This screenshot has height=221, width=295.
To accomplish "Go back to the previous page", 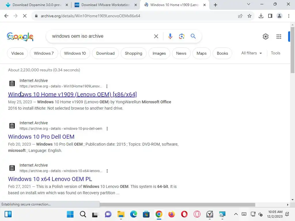I will [6, 16].
